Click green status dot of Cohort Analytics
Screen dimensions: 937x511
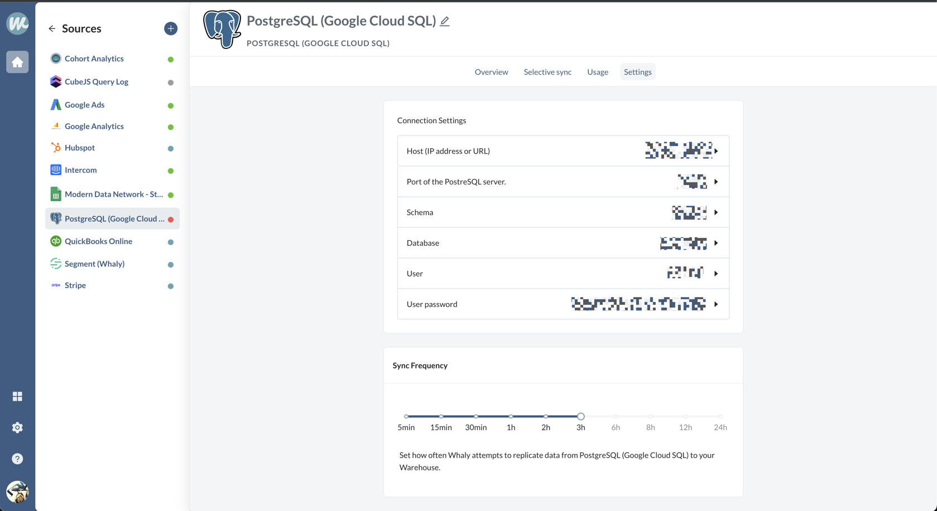171,60
